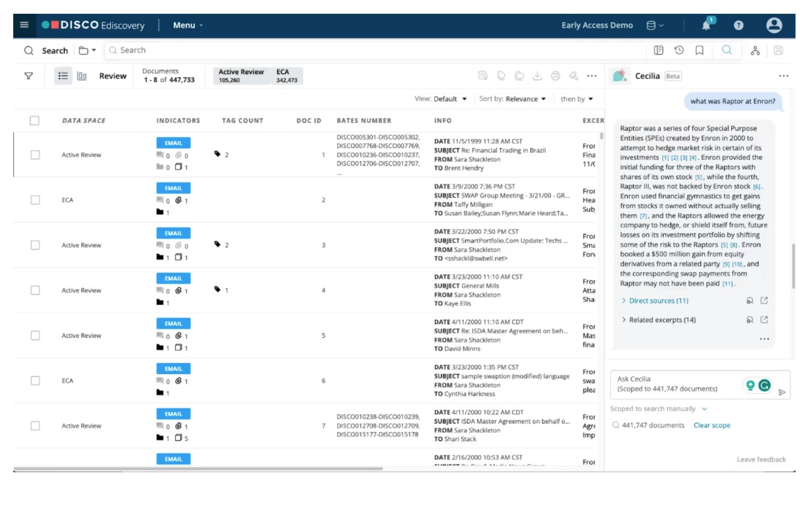807x524 pixels.
Task: Click Leave feedback link
Action: [x=761, y=459]
